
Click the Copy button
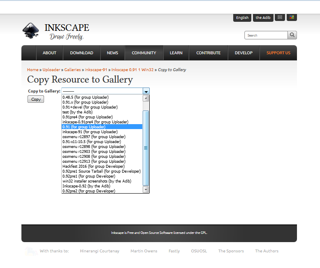pos(36,99)
